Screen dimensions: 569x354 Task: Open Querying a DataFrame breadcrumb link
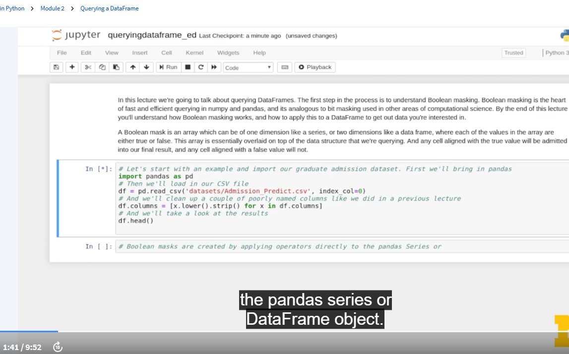tap(109, 8)
